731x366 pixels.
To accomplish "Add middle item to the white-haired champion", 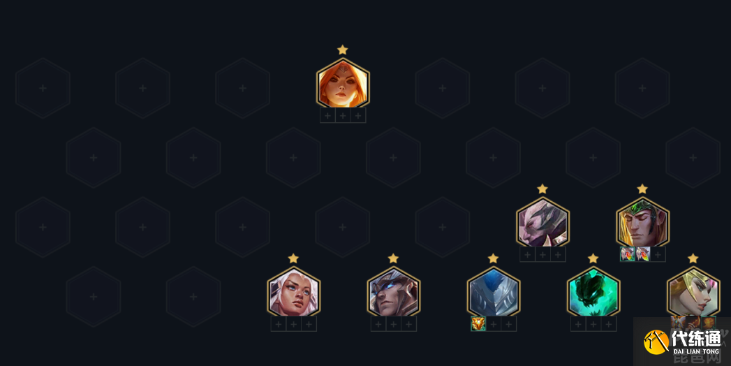I will click(x=294, y=324).
